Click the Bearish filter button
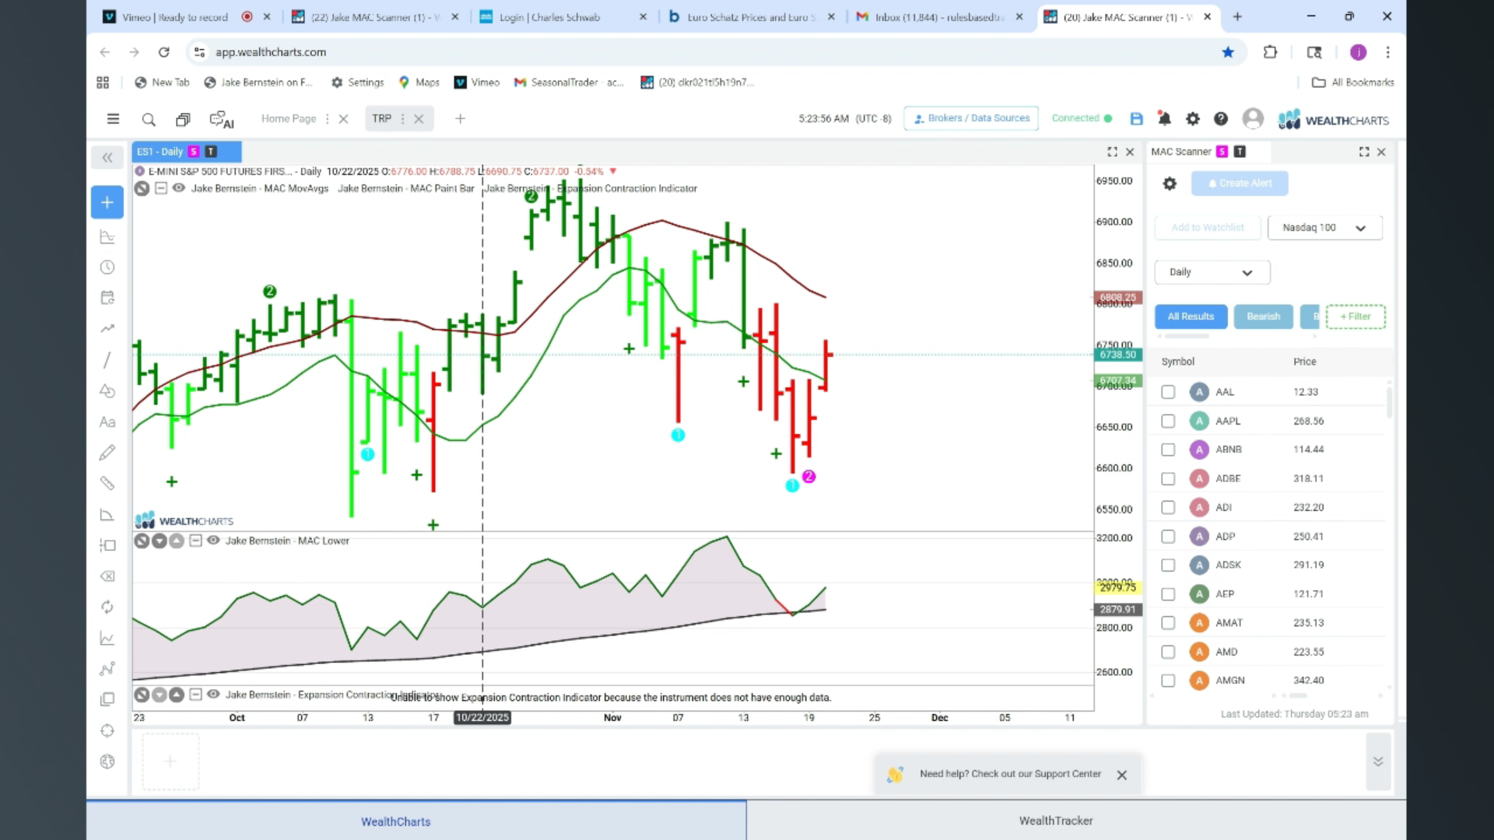This screenshot has height=840, width=1494. point(1263,317)
